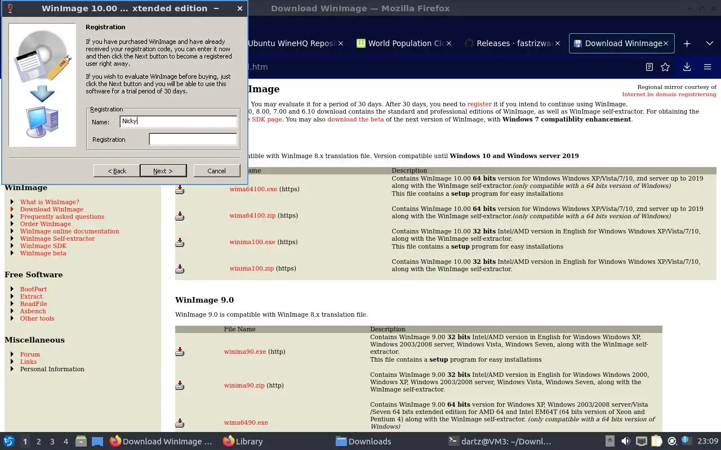Click the download icon next to winima90.zip

pyautogui.click(x=180, y=386)
